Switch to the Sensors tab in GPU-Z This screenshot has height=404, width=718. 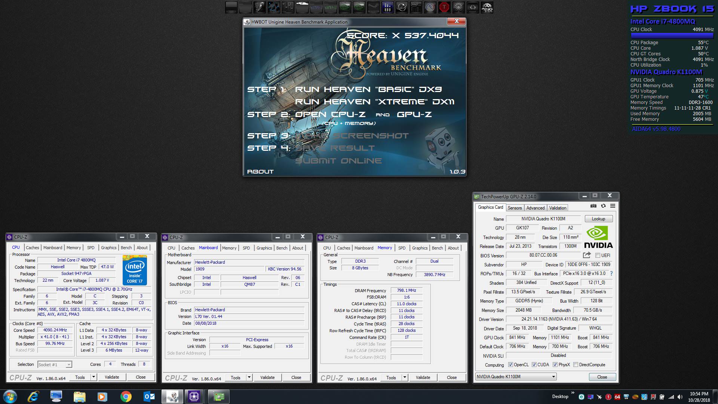[515, 208]
